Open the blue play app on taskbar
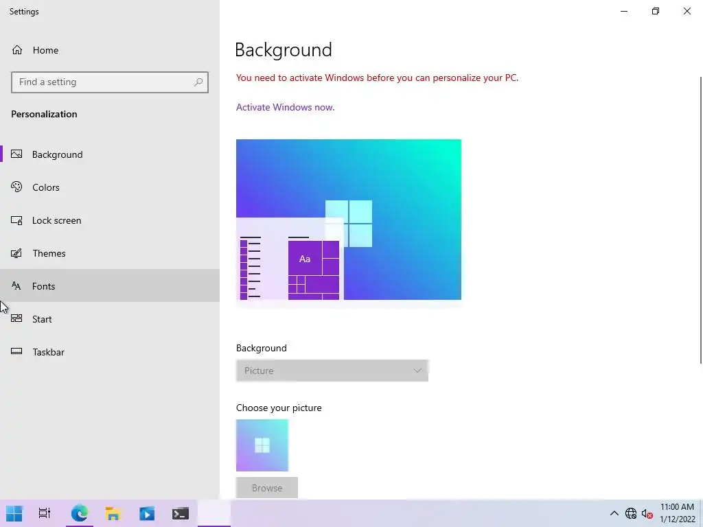The image size is (703, 527). pos(147,513)
